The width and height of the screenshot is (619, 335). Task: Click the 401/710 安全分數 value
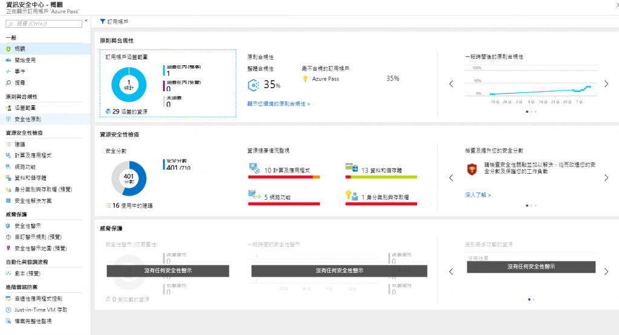pos(178,168)
